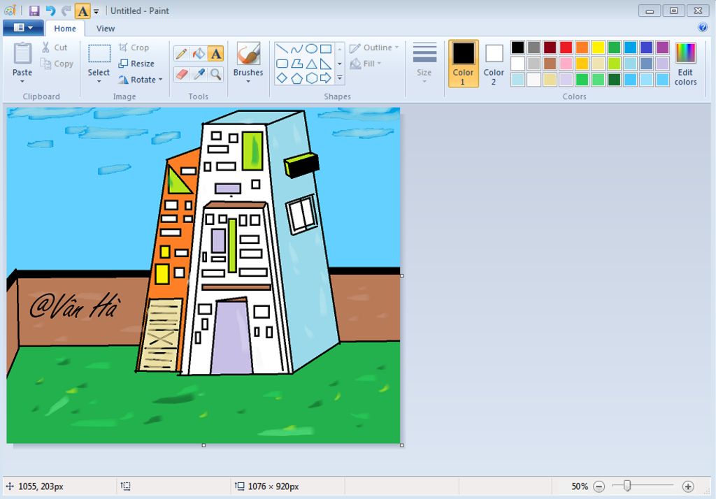The image size is (716, 499).
Task: Open Paint Help question mark icon
Action: click(703, 27)
